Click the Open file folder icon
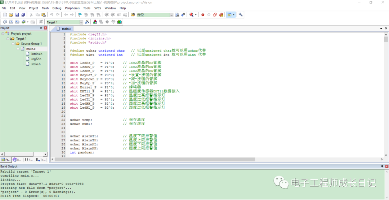 [x=11, y=15]
